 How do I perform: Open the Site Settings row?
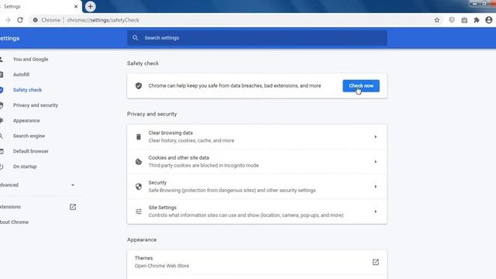click(x=257, y=212)
